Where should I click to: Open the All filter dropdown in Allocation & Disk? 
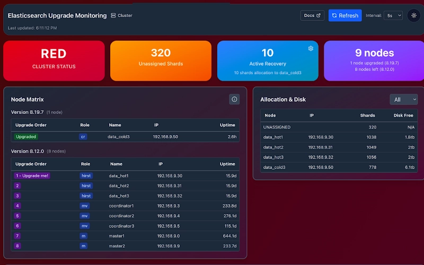click(x=403, y=100)
